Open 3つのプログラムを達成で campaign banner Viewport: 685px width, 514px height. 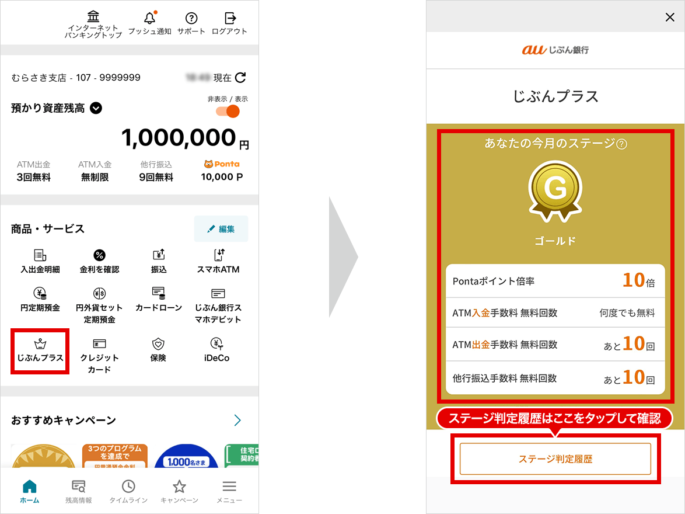pos(115,456)
